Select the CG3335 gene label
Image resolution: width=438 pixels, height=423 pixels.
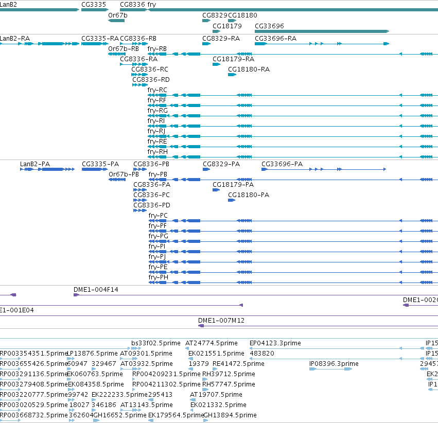click(x=94, y=5)
